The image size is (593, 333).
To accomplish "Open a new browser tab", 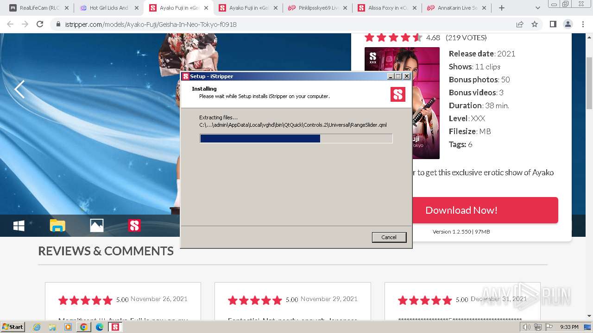I will coord(502,8).
